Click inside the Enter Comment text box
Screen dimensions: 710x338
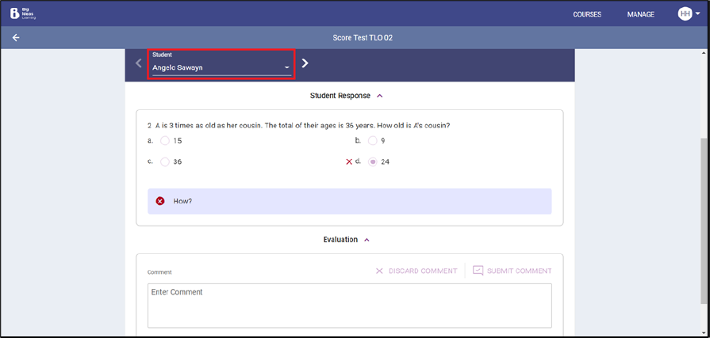(x=349, y=306)
